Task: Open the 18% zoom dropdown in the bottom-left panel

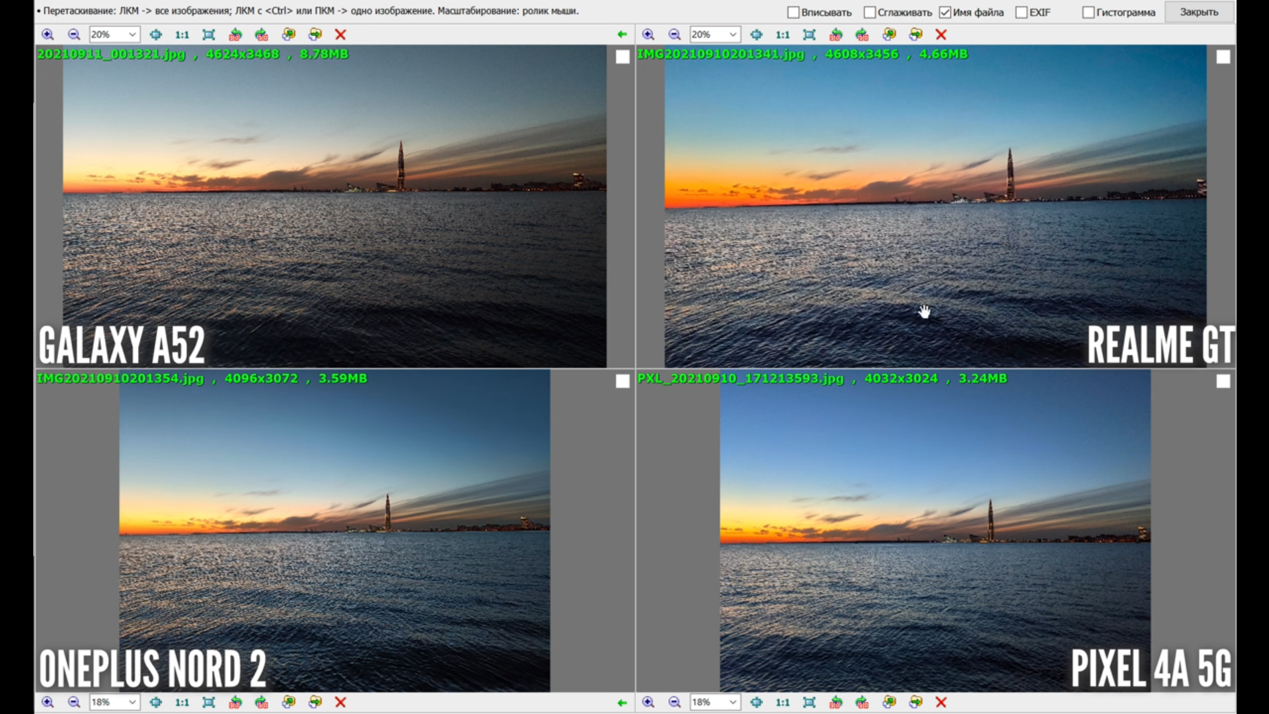Action: 132,702
